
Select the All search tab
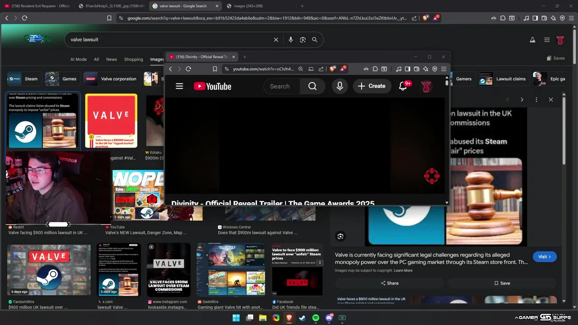(x=96, y=59)
